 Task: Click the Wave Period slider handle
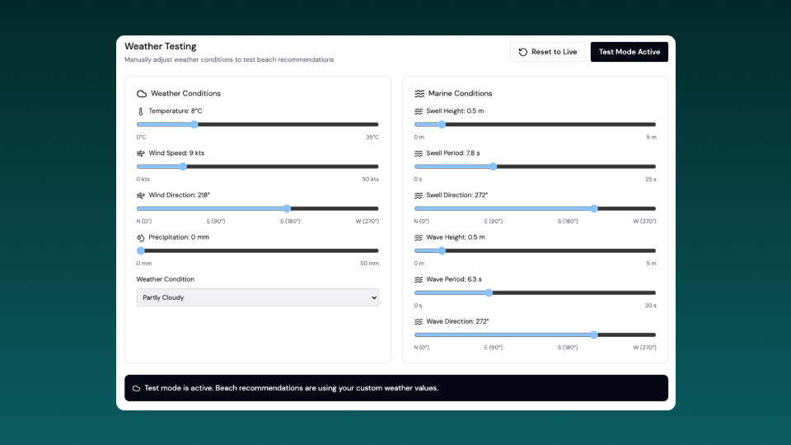click(489, 293)
